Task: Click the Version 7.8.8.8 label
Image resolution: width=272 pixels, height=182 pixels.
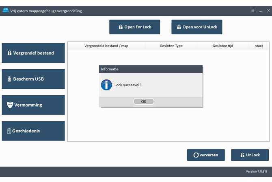Action: (x=257, y=171)
